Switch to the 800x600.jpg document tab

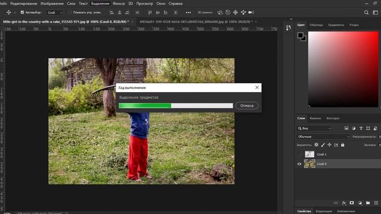[x=196, y=21]
